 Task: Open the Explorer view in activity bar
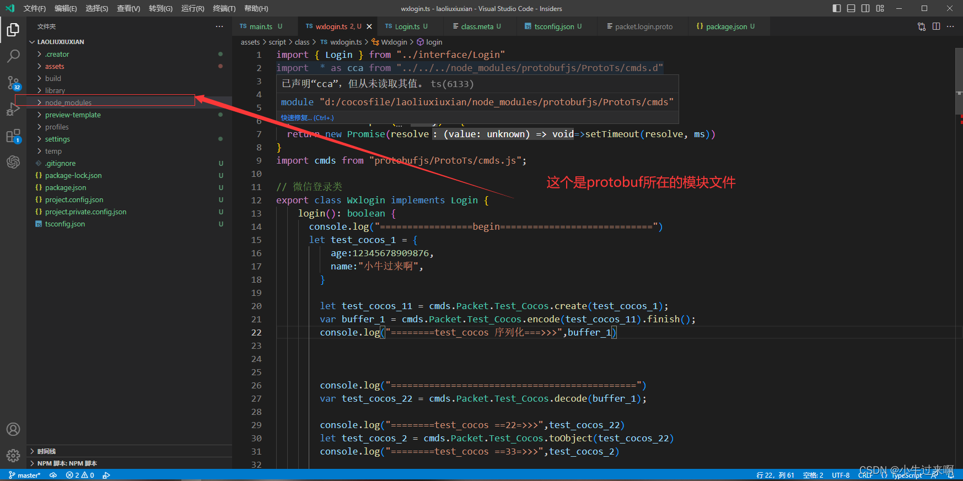tap(13, 30)
